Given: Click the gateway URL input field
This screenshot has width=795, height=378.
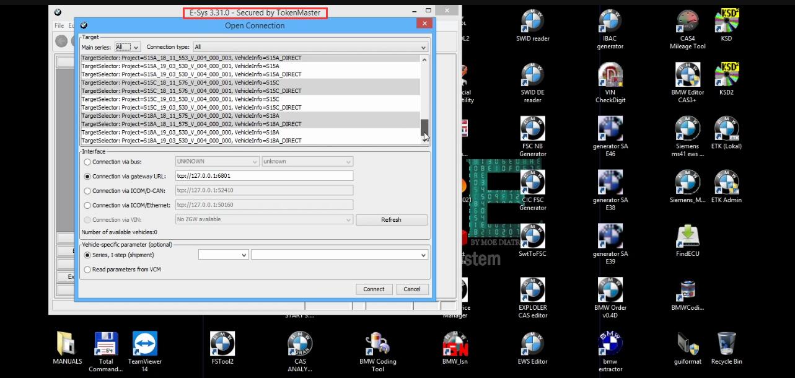Looking at the screenshot, I should coord(265,176).
